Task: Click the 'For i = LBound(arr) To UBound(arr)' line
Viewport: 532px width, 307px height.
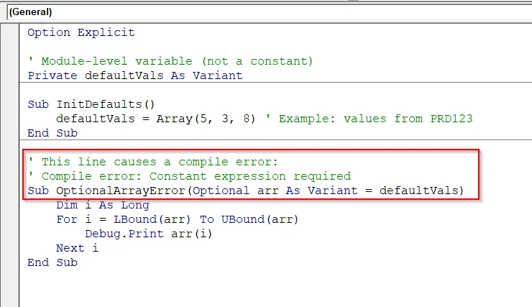Action: tap(178, 219)
